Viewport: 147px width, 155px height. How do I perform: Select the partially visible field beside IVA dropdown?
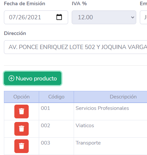[x=143, y=17]
